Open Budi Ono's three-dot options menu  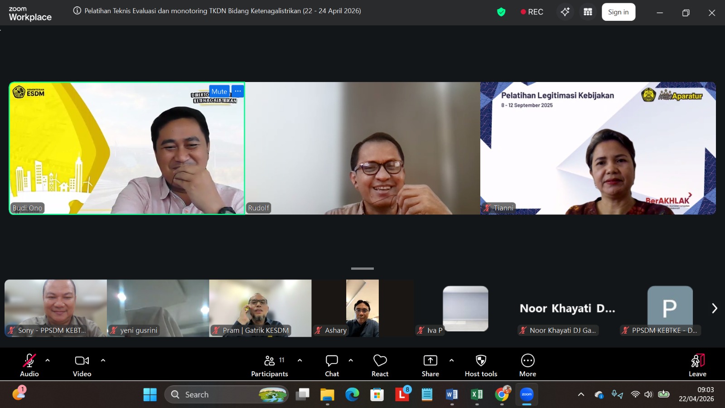(238, 91)
